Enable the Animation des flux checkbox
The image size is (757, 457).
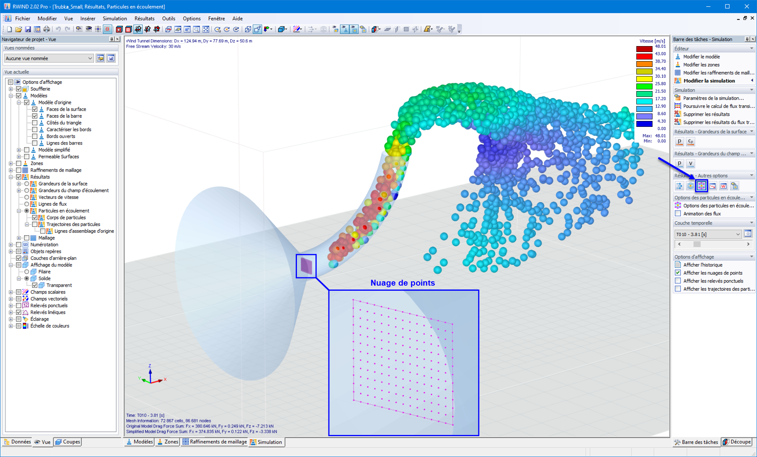(678, 214)
